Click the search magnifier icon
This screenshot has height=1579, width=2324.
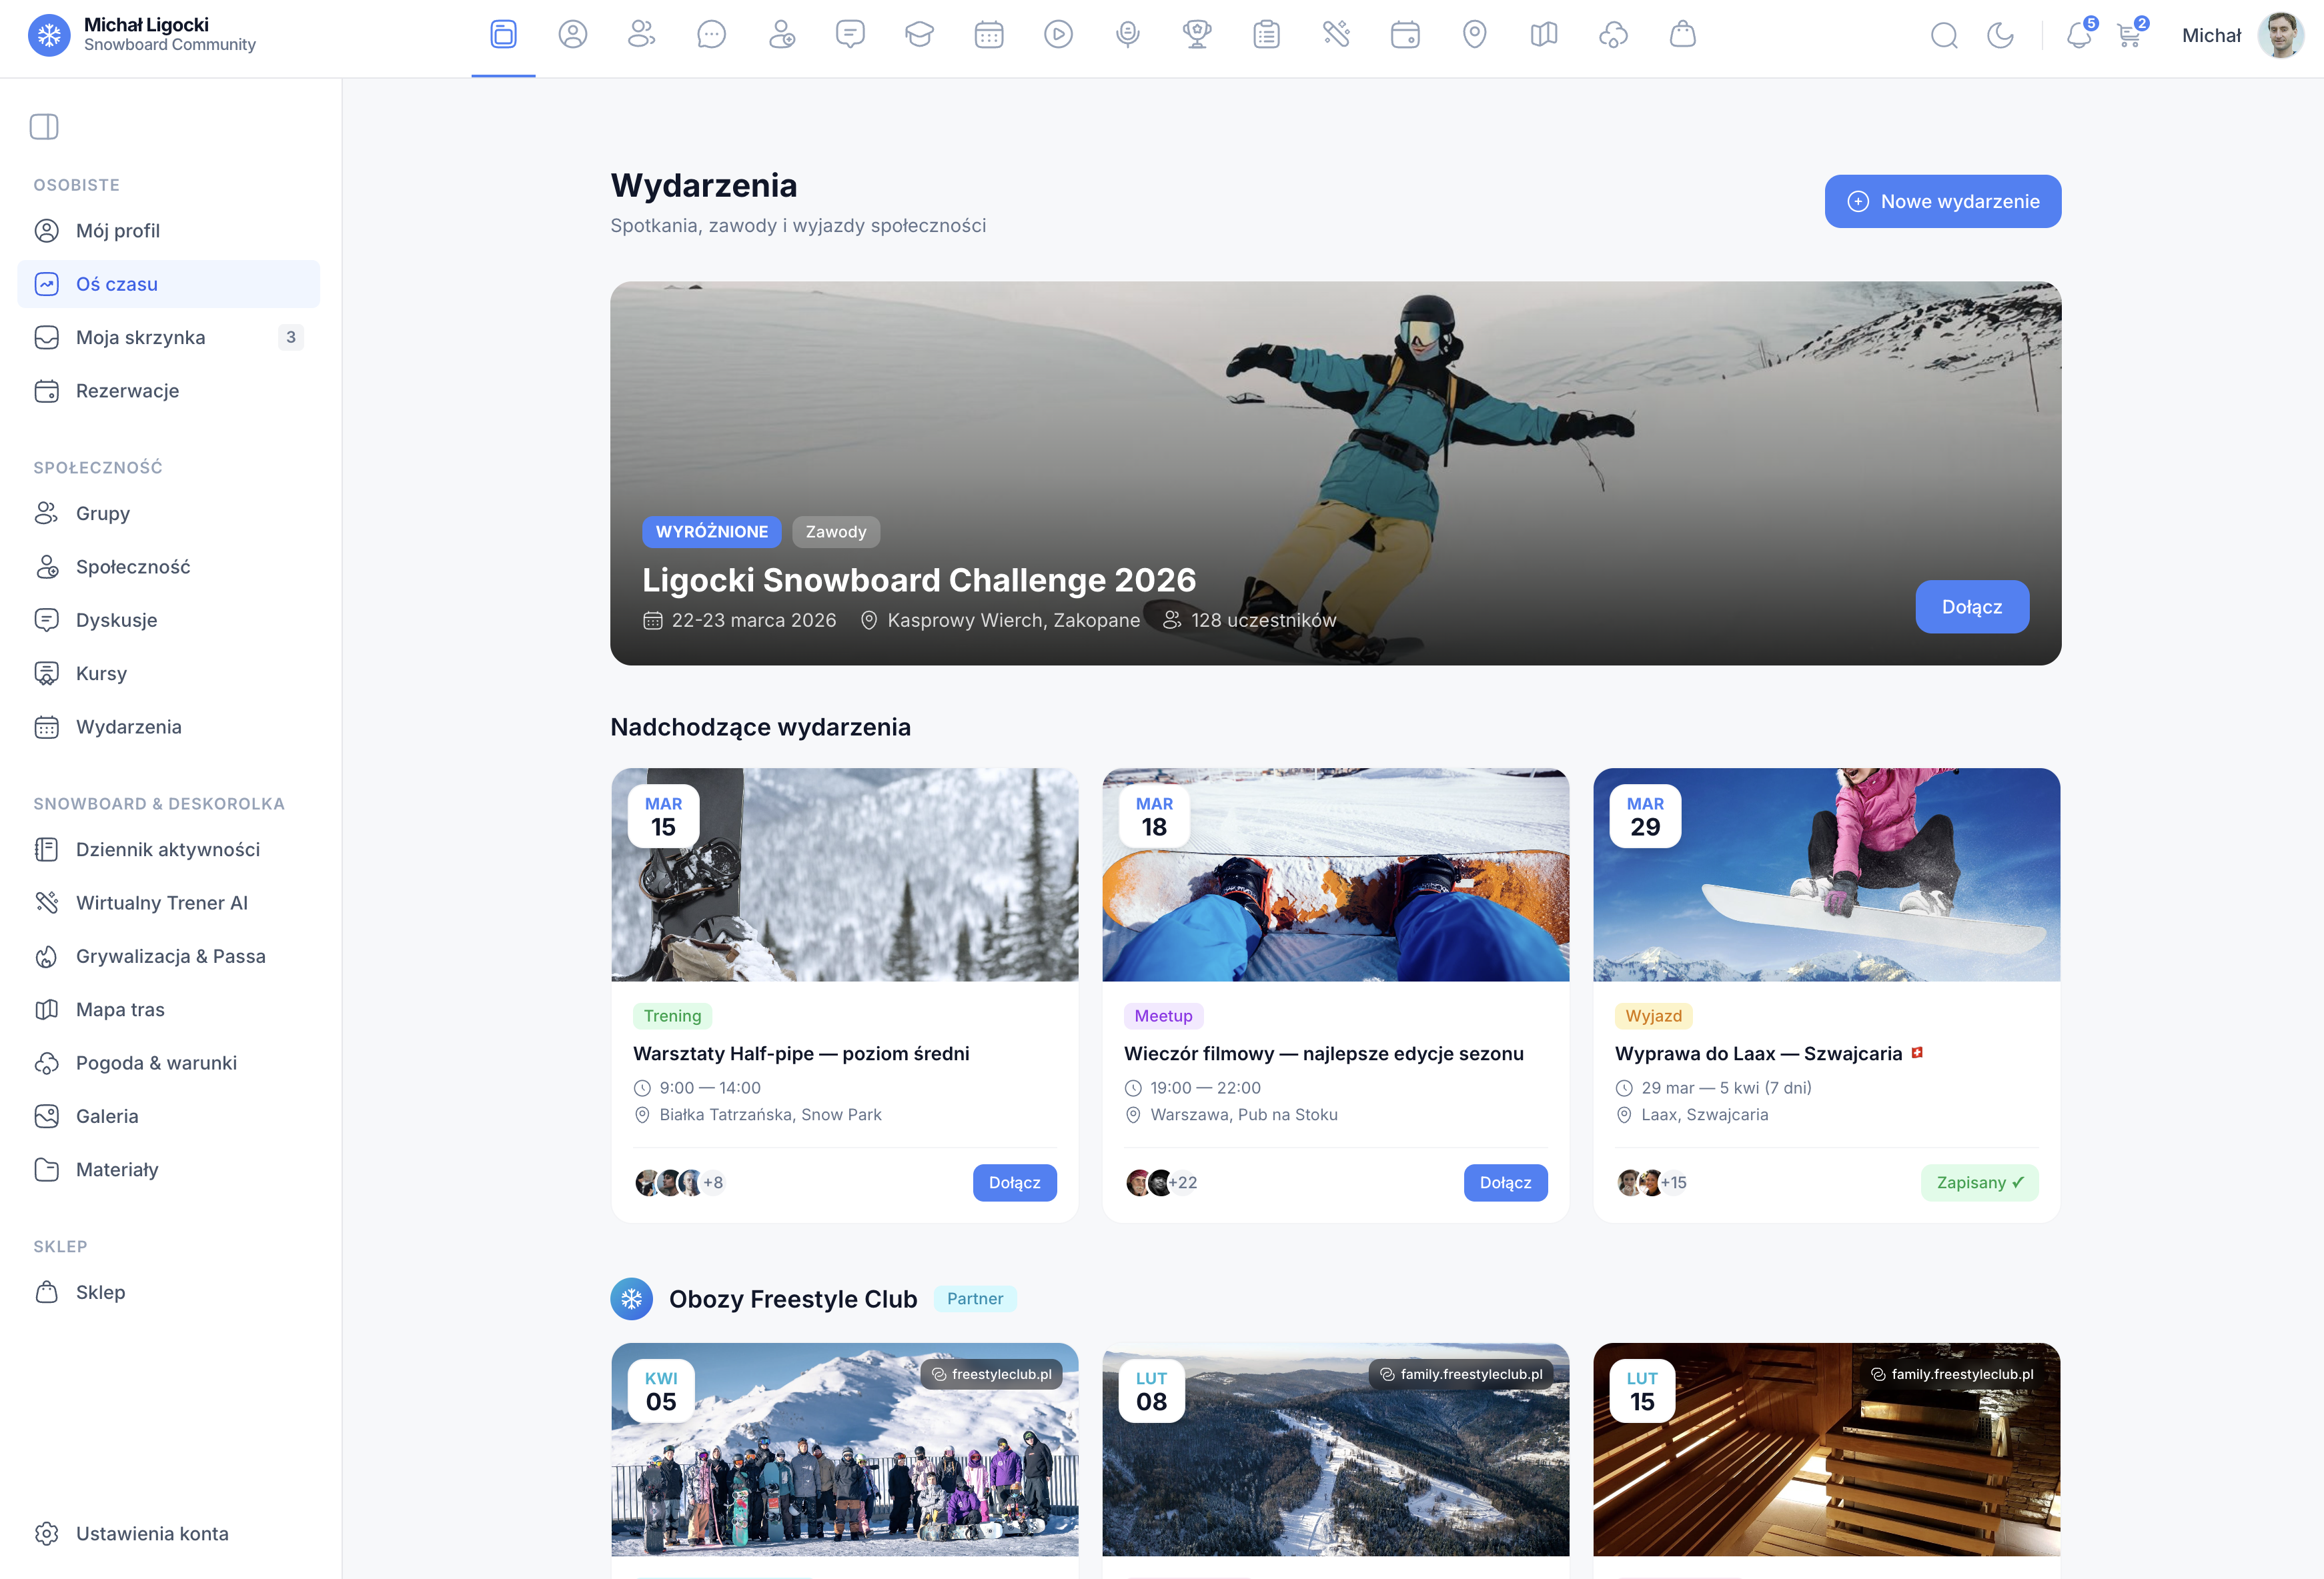pos(1944,36)
